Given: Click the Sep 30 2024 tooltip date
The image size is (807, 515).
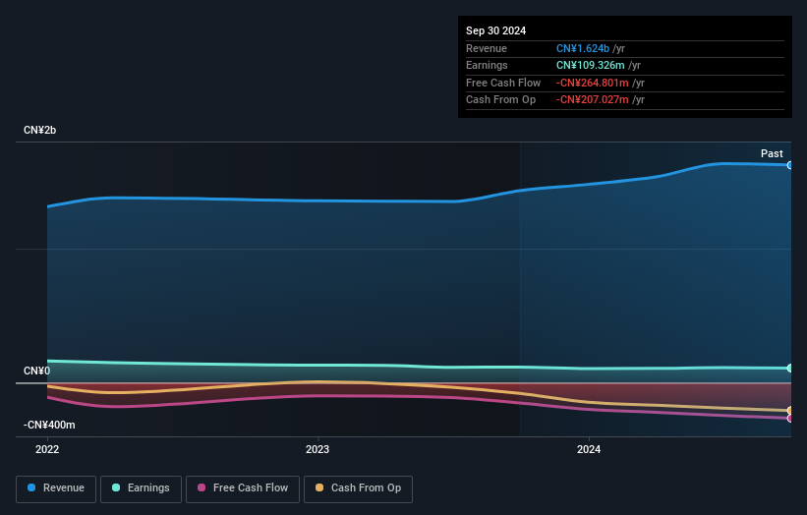Looking at the screenshot, I should point(495,30).
